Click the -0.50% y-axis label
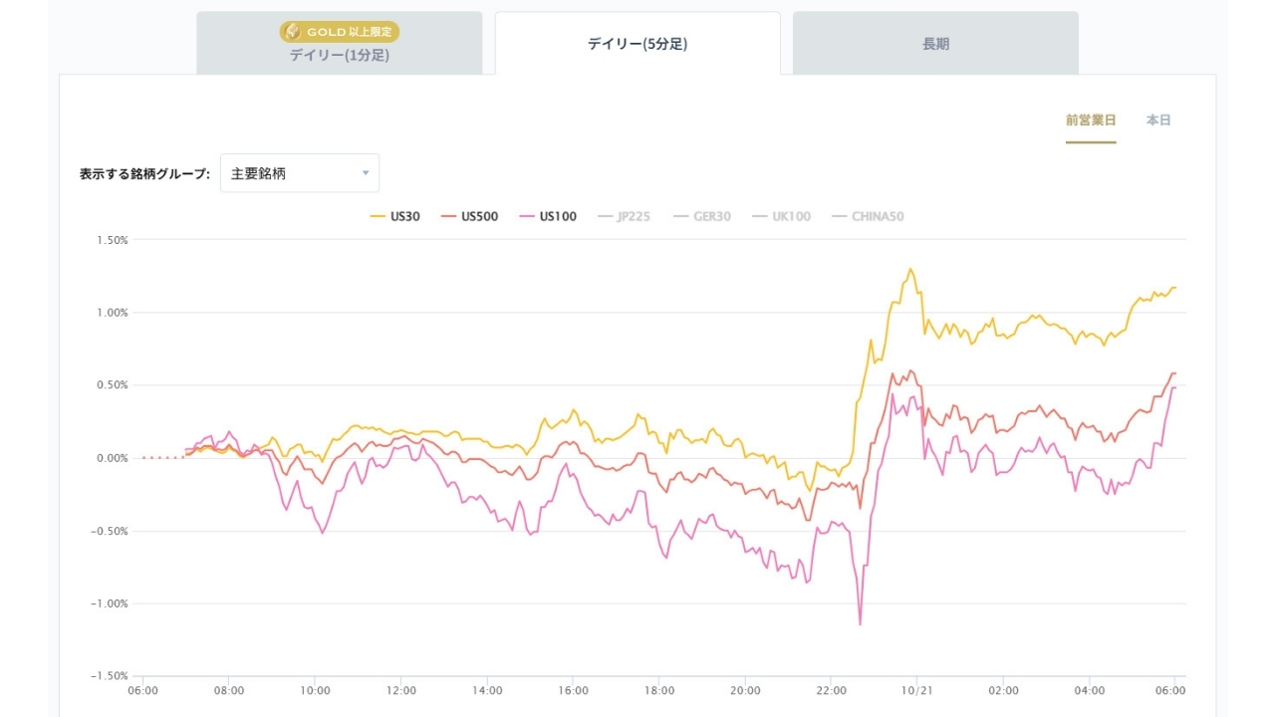1275x717 pixels. (111, 531)
